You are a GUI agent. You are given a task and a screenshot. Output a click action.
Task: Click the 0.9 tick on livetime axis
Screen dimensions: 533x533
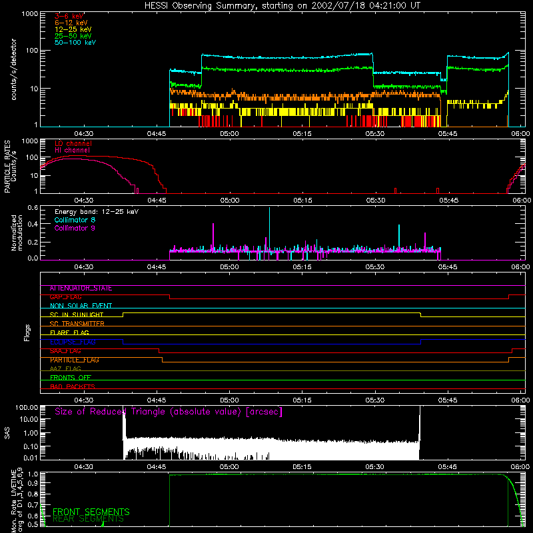[x=33, y=483]
